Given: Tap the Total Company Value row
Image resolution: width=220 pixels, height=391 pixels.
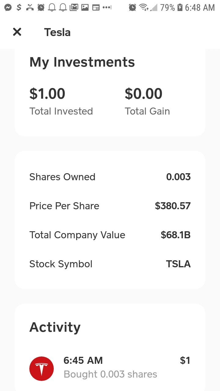Looking at the screenshot, I should tap(110, 235).
